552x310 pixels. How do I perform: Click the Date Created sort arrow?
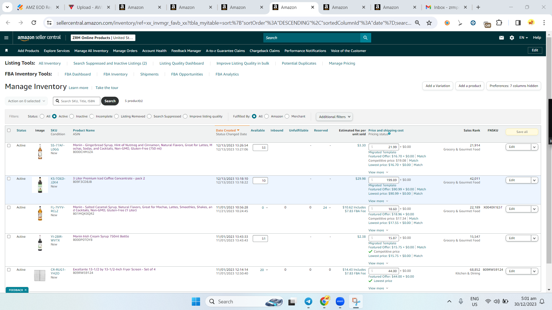[238, 130]
